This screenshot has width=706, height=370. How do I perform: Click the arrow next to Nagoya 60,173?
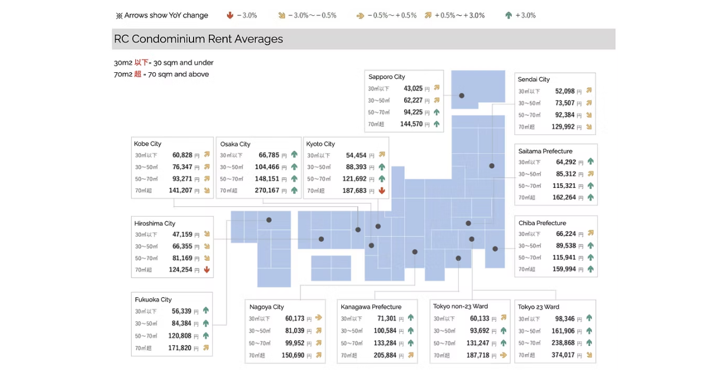319,318
